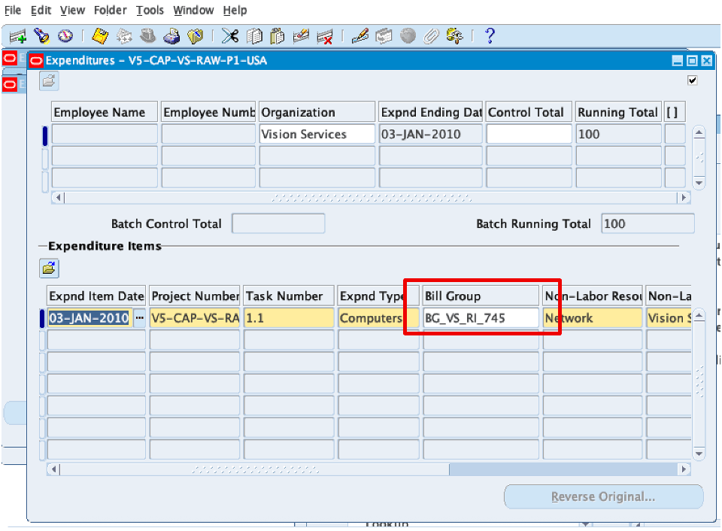Click the empty Control Total field in first row

tap(529, 134)
